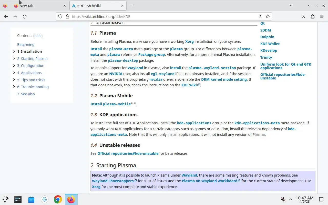
Task: Open the extensions puzzle icon
Action: pyautogui.click(x=313, y=16)
